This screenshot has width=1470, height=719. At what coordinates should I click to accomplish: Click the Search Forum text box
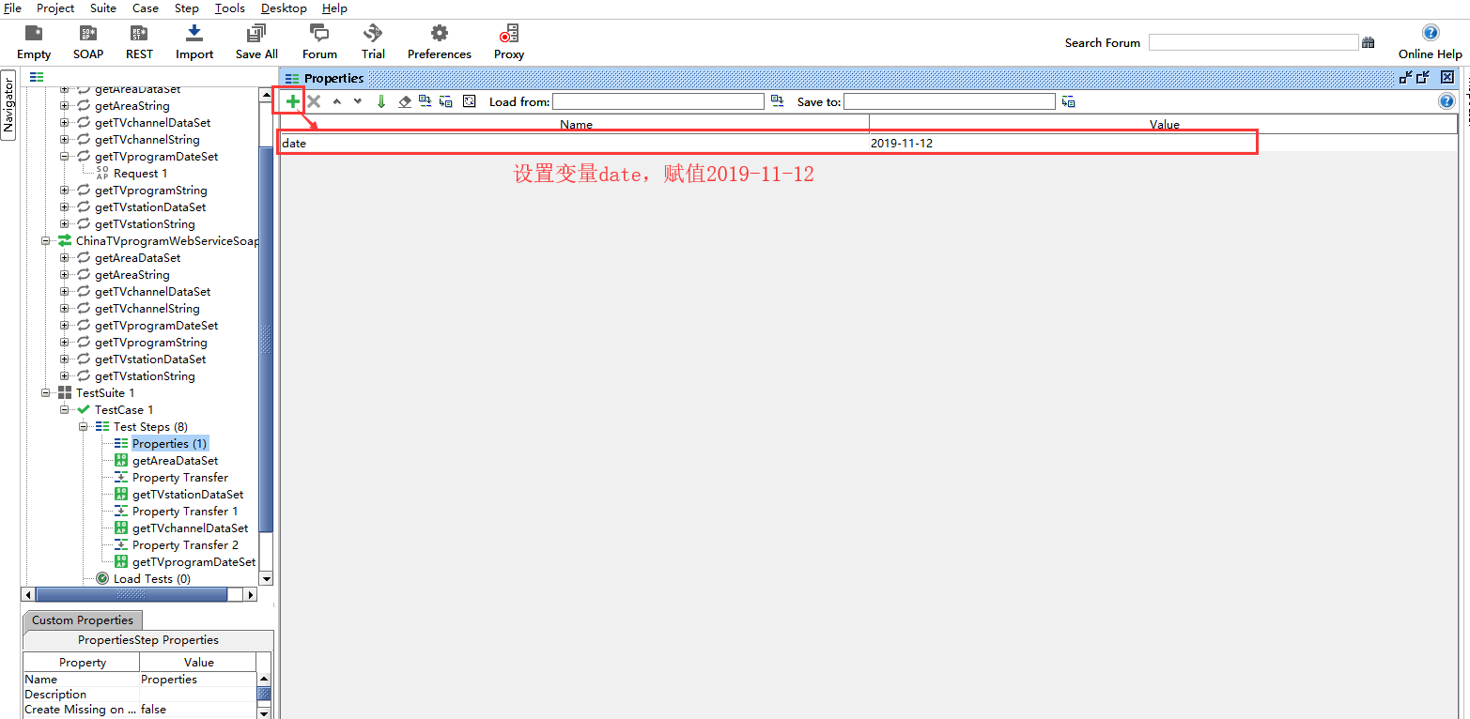1253,42
